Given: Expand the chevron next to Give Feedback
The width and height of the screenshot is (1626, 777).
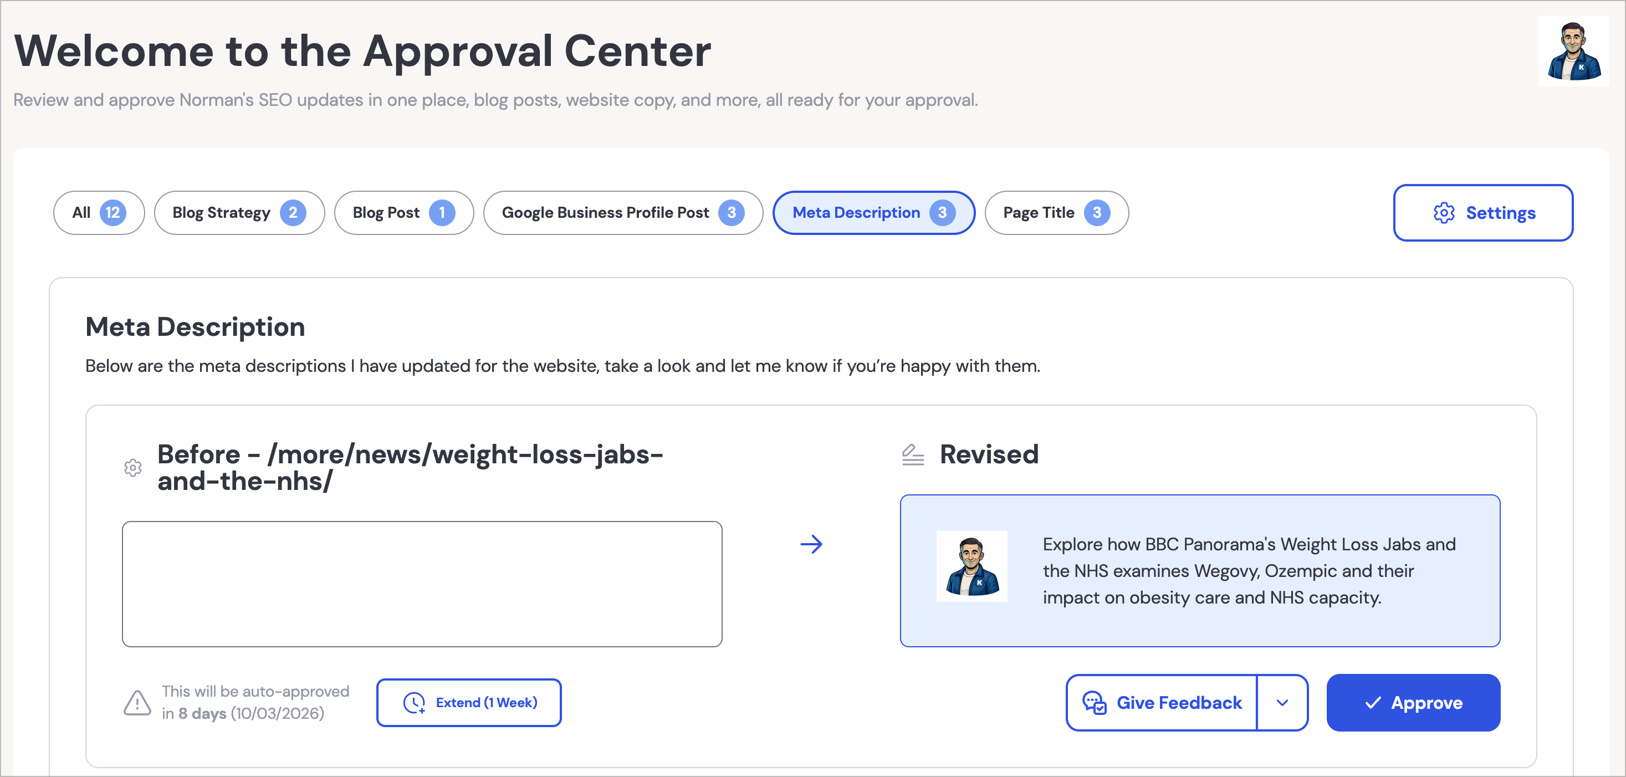Looking at the screenshot, I should (x=1282, y=703).
